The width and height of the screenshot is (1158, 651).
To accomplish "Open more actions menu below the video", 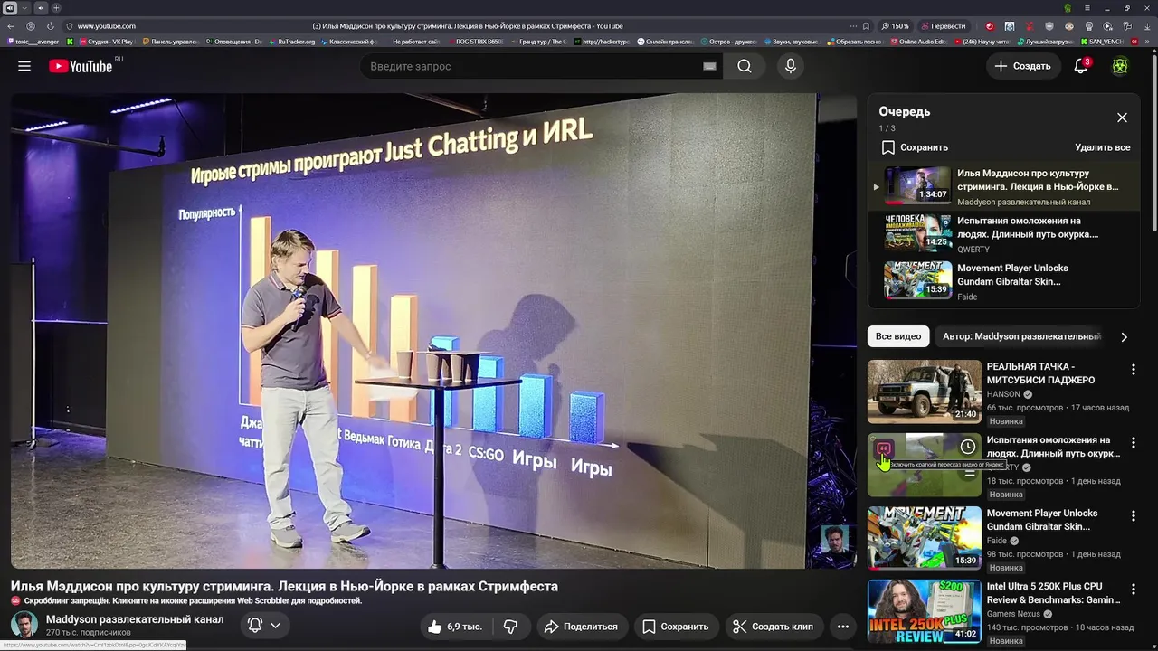I will [843, 627].
